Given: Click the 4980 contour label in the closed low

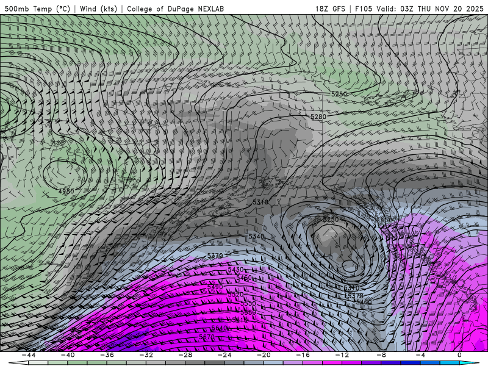Looking at the screenshot, I should coord(66,191).
